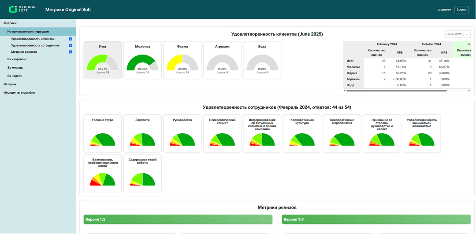
Task: Click the Метрики Original Soft title
Action: click(68, 10)
